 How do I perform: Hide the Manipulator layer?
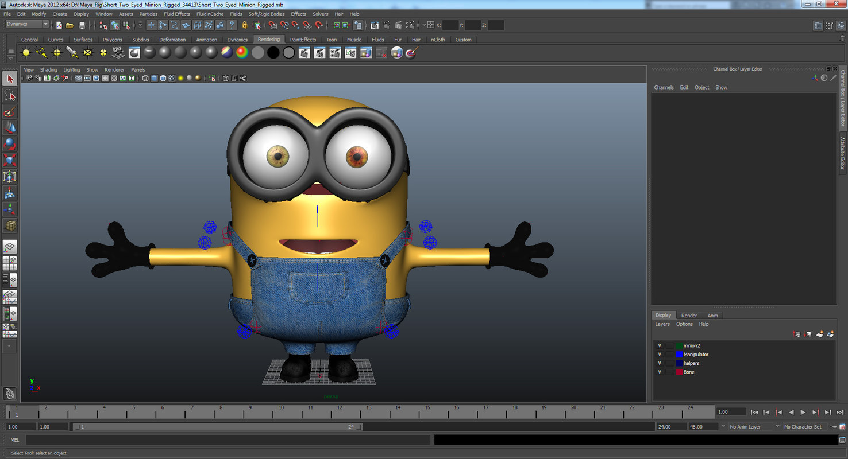[x=659, y=354]
